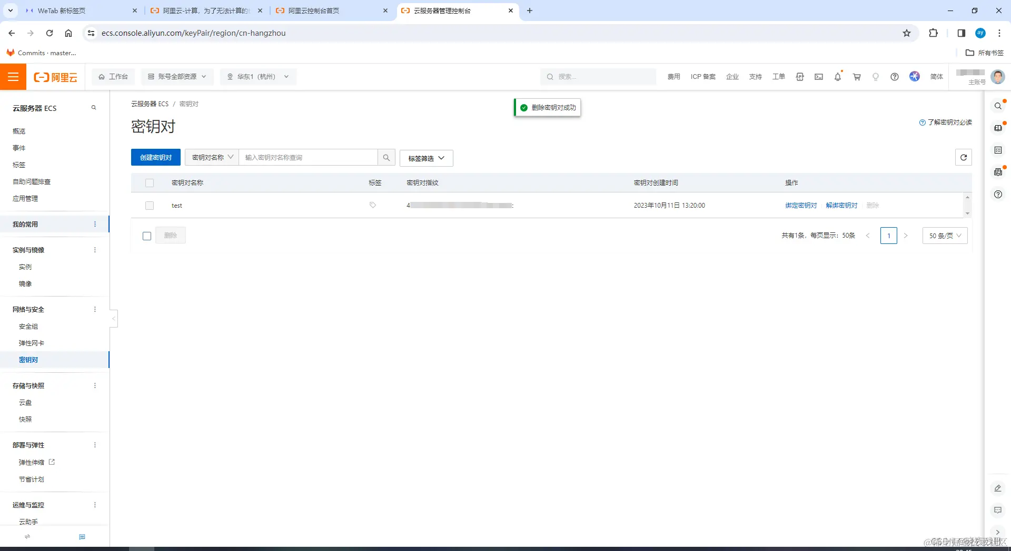Image resolution: width=1011 pixels, height=551 pixels.
Task: Open the top bar icon beside the ticket menu
Action: [800, 77]
